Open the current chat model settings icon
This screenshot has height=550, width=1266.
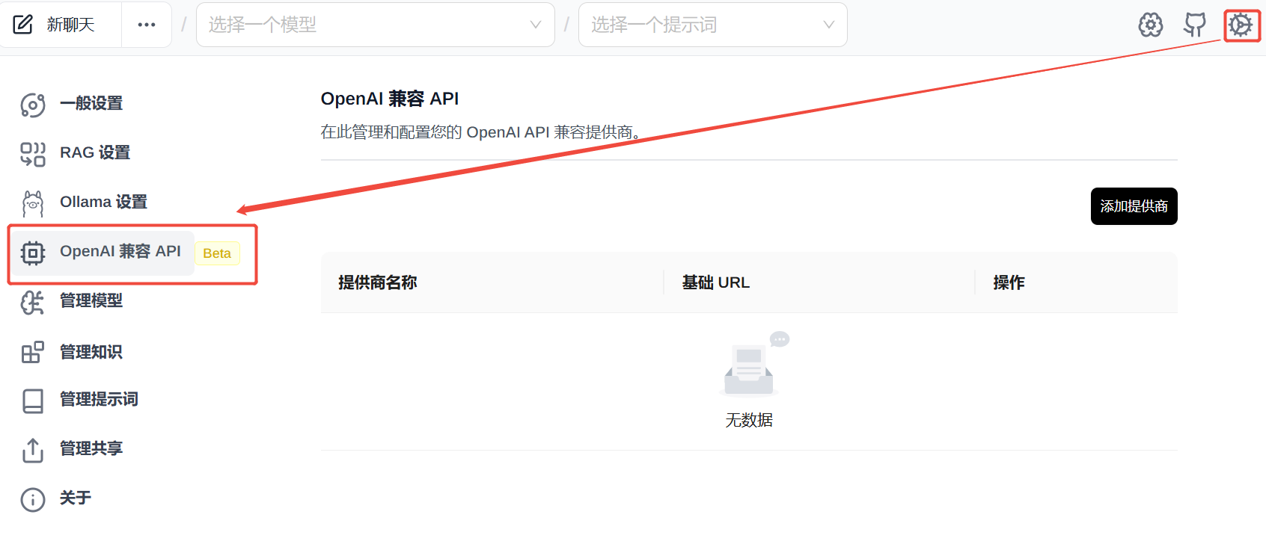[1150, 25]
